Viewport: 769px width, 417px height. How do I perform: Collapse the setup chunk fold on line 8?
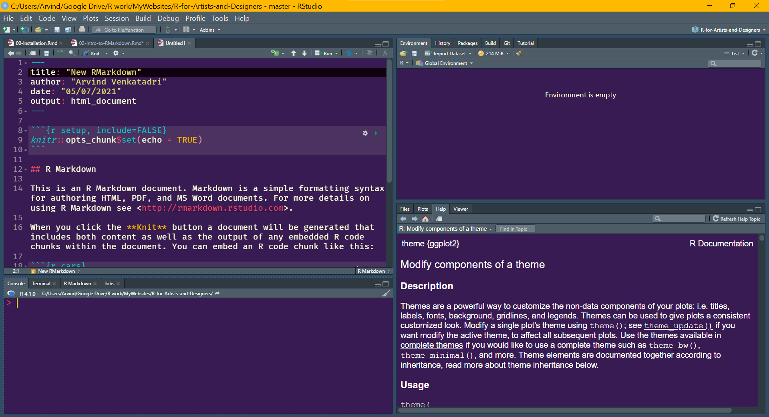tap(26, 131)
